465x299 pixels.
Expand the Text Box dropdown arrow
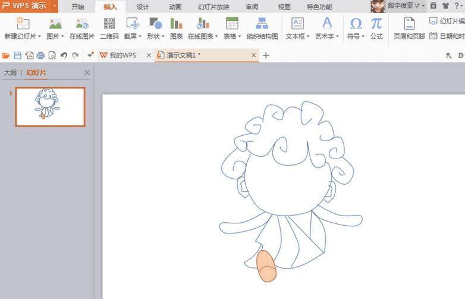(x=308, y=36)
